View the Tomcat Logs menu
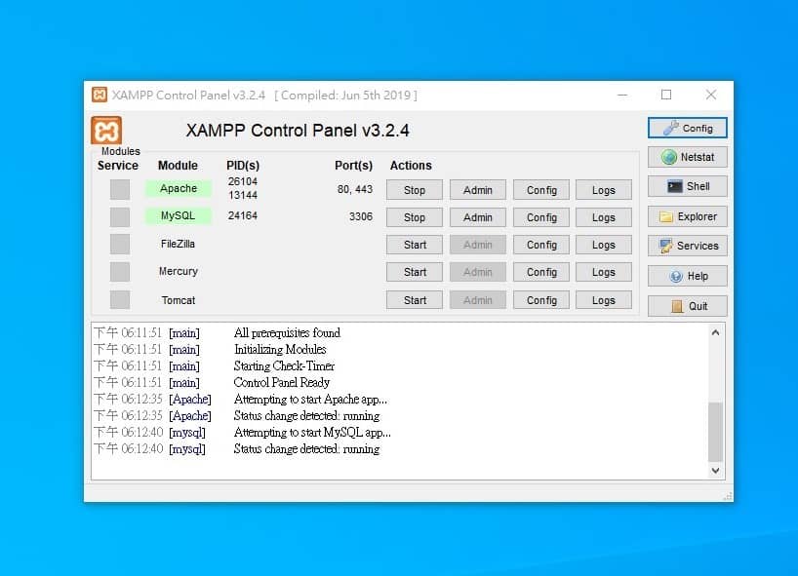 (x=603, y=300)
